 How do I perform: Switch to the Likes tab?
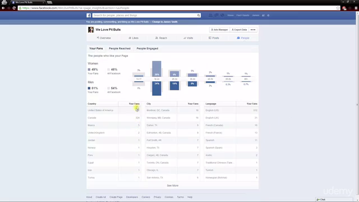pyautogui.click(x=134, y=38)
